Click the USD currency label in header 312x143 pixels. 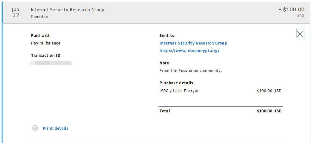tap(300, 16)
